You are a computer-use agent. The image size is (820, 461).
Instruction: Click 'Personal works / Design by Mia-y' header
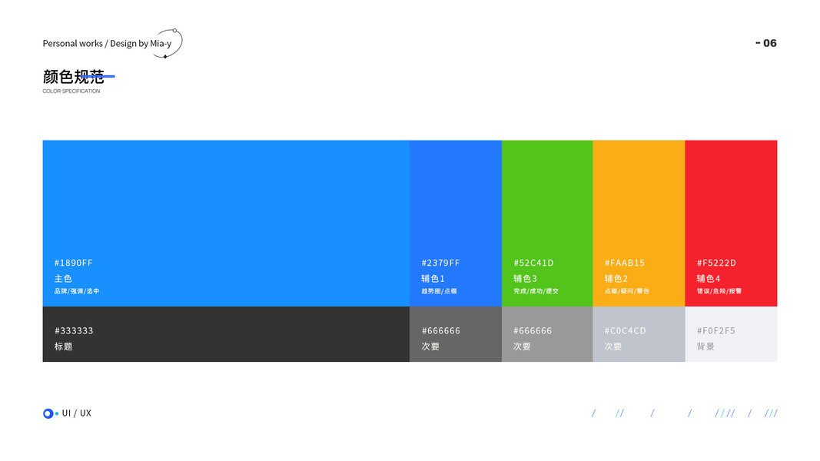(107, 43)
